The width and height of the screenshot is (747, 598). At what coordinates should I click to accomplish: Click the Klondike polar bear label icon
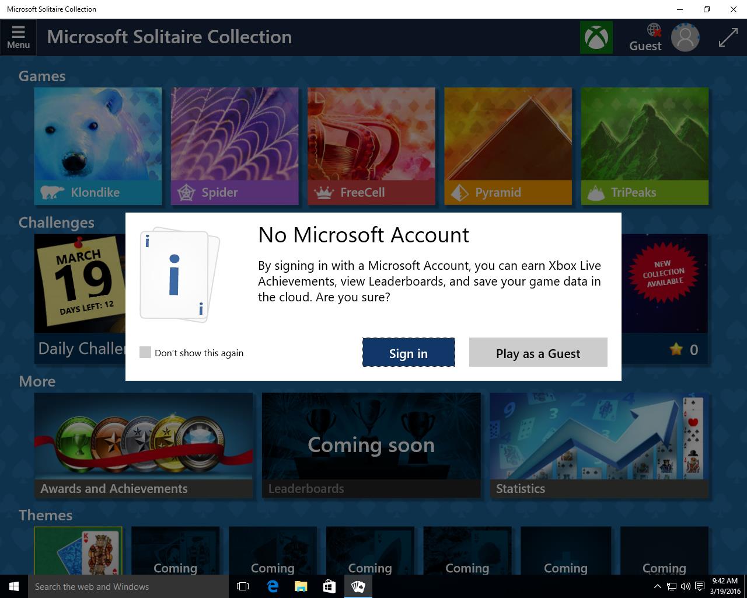52,192
